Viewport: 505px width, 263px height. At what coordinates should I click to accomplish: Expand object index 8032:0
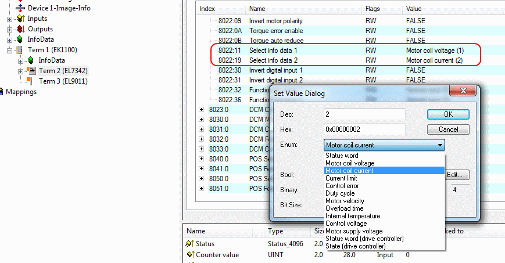click(201, 139)
